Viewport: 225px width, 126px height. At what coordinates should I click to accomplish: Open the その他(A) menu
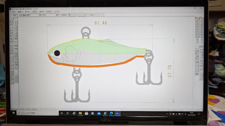coord(49,12)
